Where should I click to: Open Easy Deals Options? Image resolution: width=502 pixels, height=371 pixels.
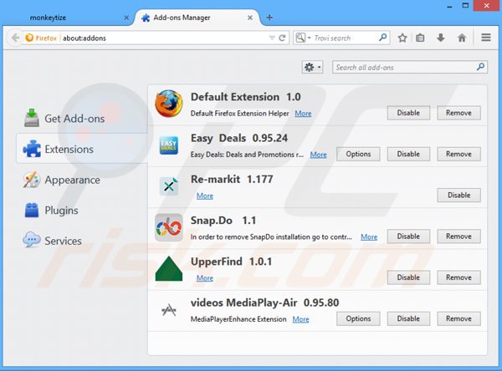(358, 154)
